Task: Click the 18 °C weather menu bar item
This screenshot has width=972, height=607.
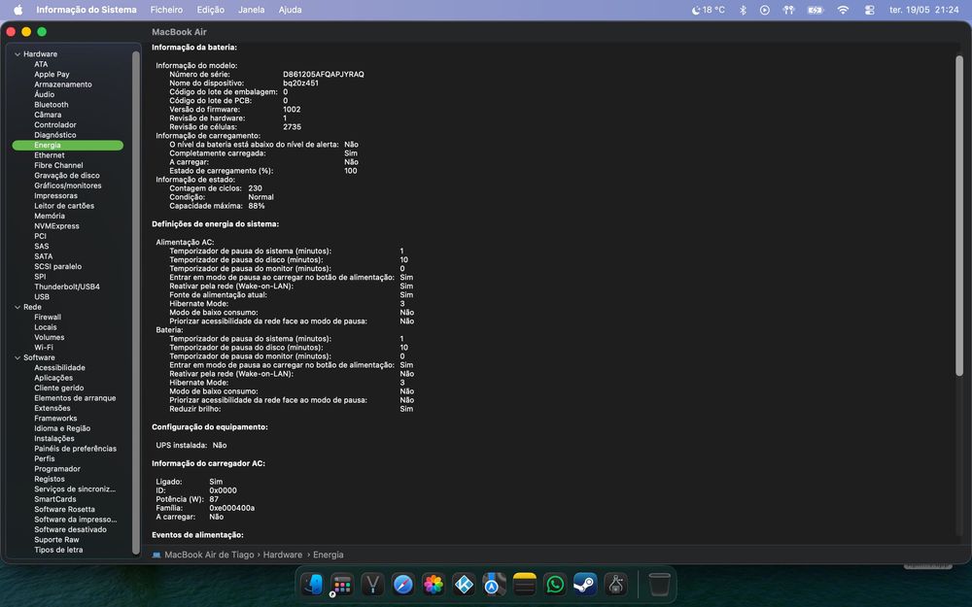Action: point(708,10)
